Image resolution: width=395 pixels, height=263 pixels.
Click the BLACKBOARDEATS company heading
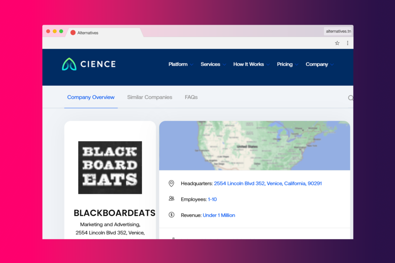(115, 213)
